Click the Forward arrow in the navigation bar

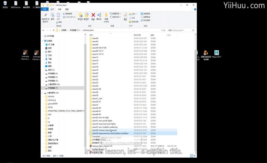click(47, 30)
